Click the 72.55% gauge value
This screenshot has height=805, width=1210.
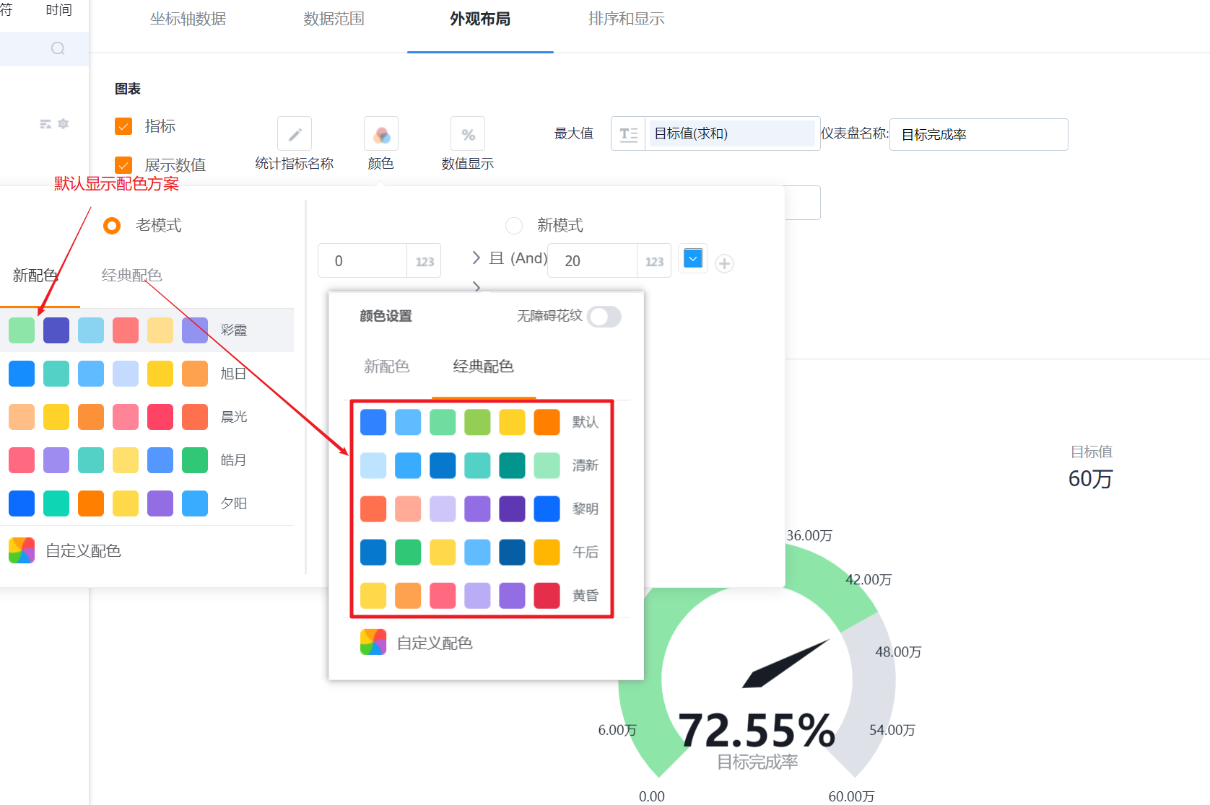pyautogui.click(x=757, y=731)
